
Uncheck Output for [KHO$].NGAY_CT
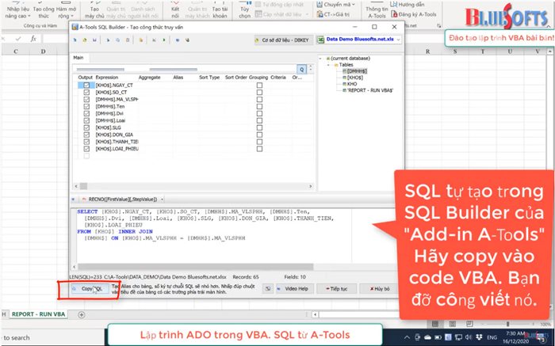tap(86, 85)
